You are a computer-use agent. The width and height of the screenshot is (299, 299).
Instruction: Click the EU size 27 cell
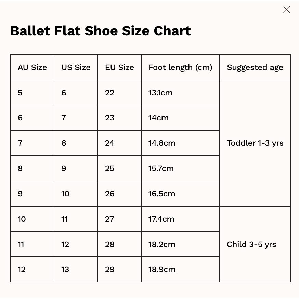(119, 219)
